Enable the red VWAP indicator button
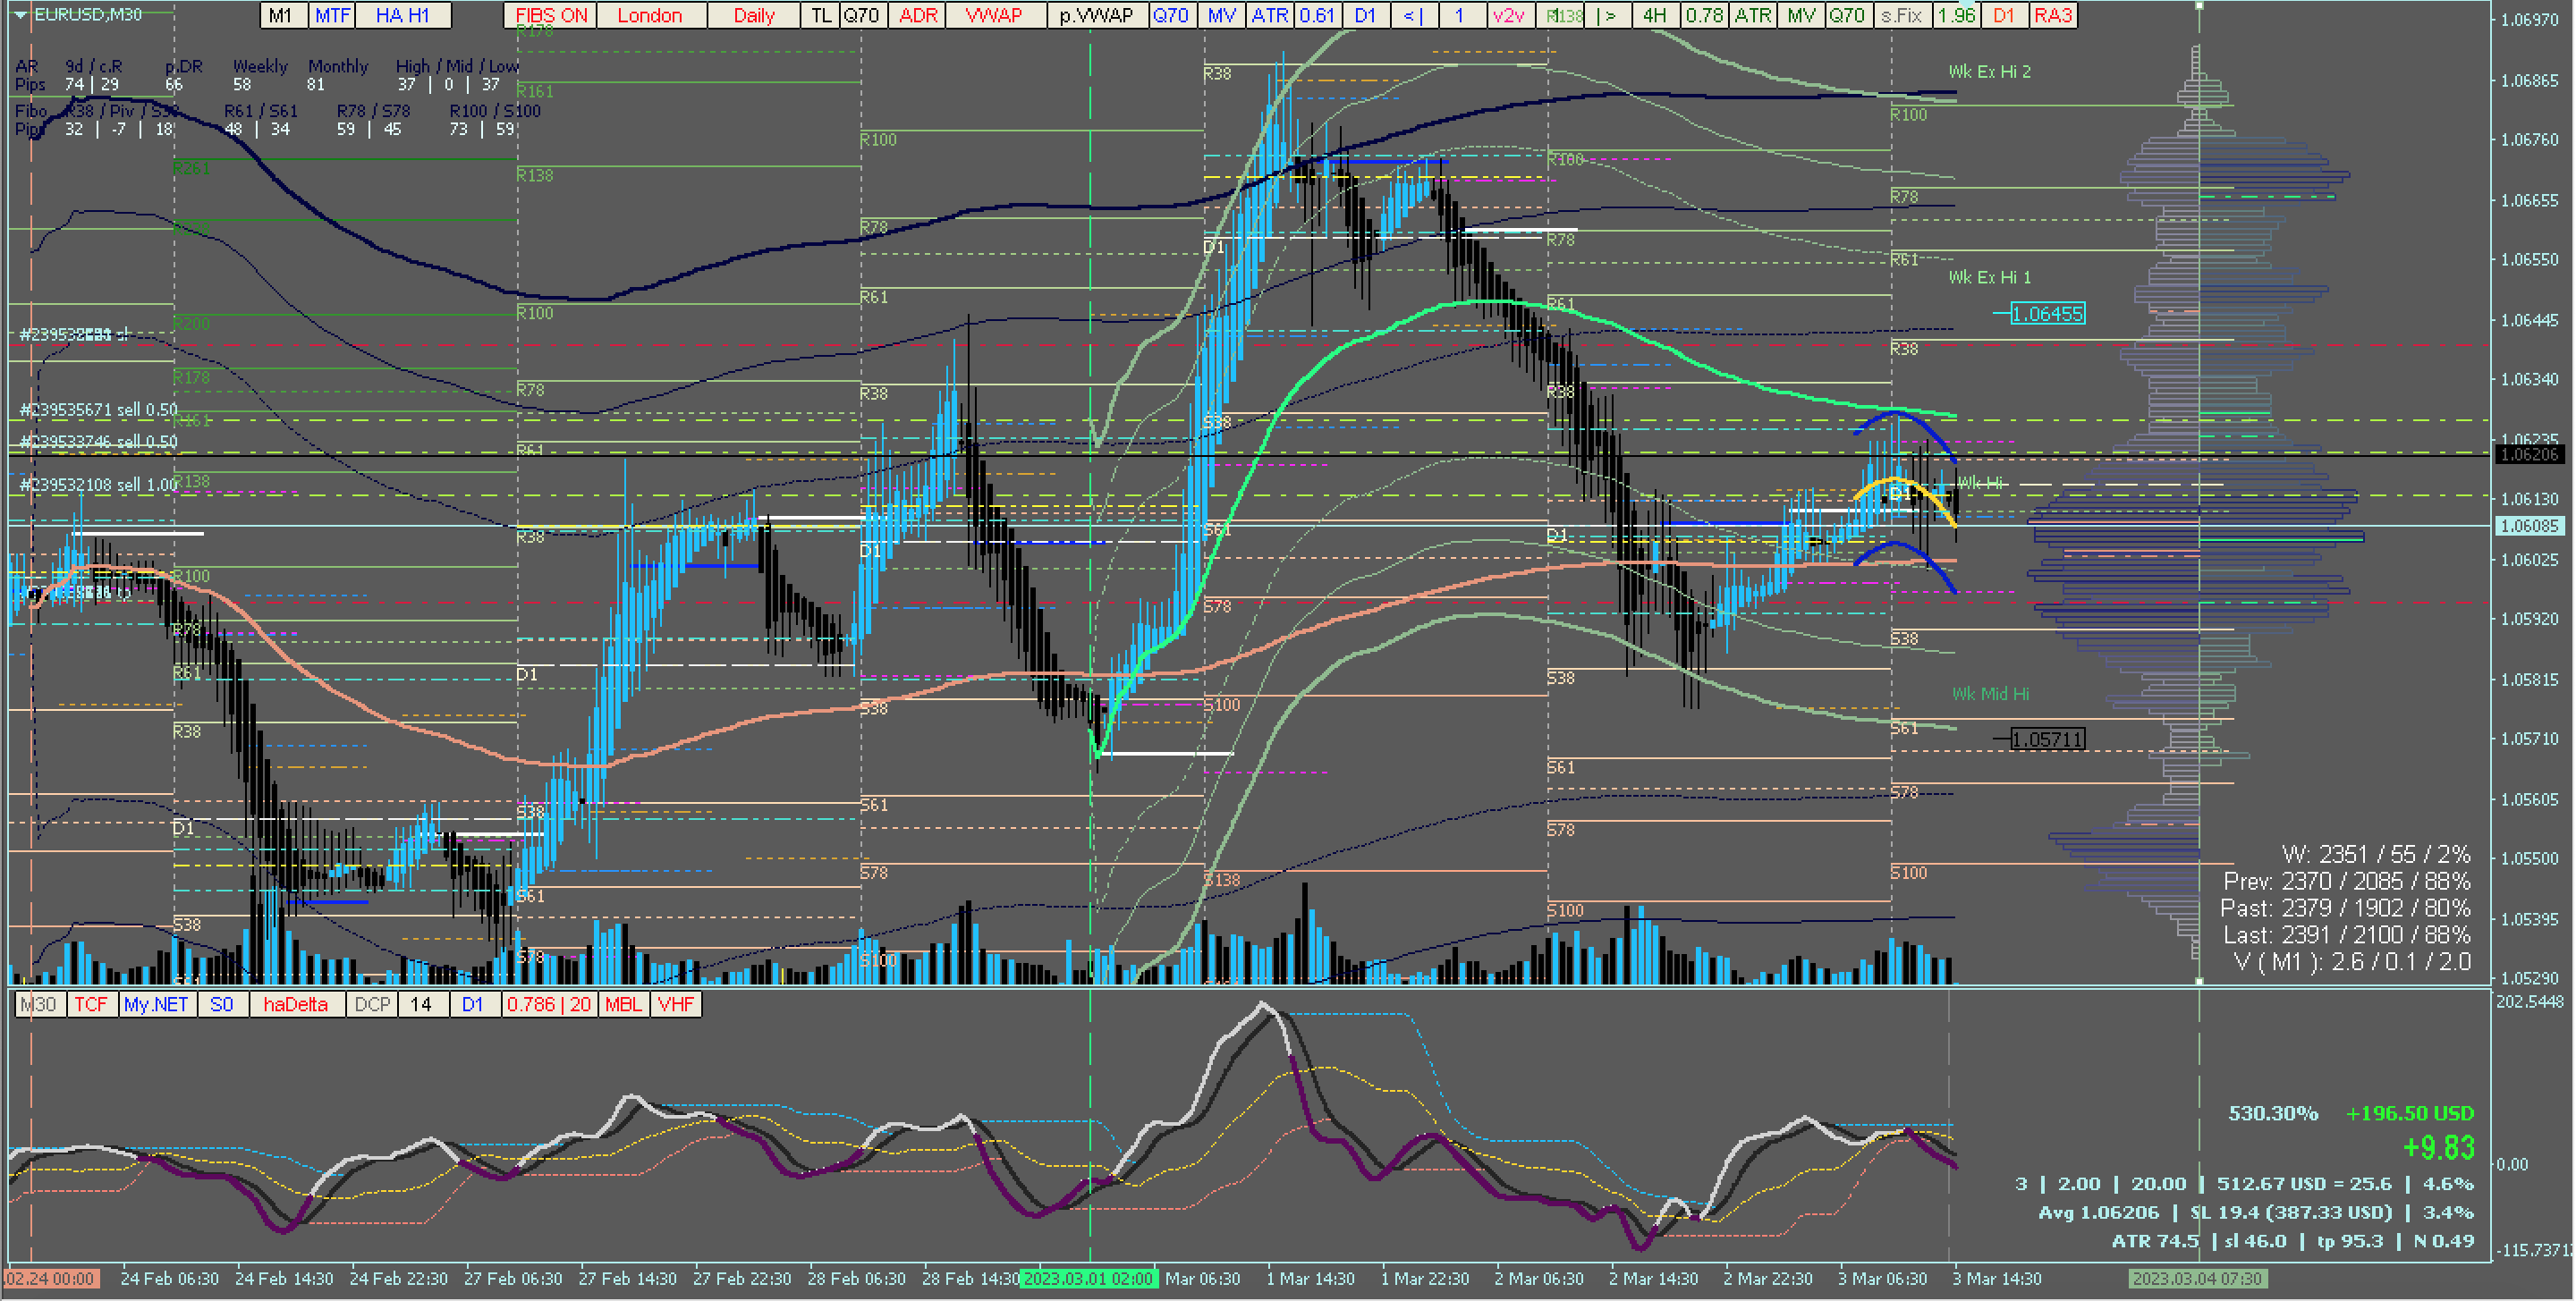Viewport: 2576px width, 1301px height. click(993, 15)
